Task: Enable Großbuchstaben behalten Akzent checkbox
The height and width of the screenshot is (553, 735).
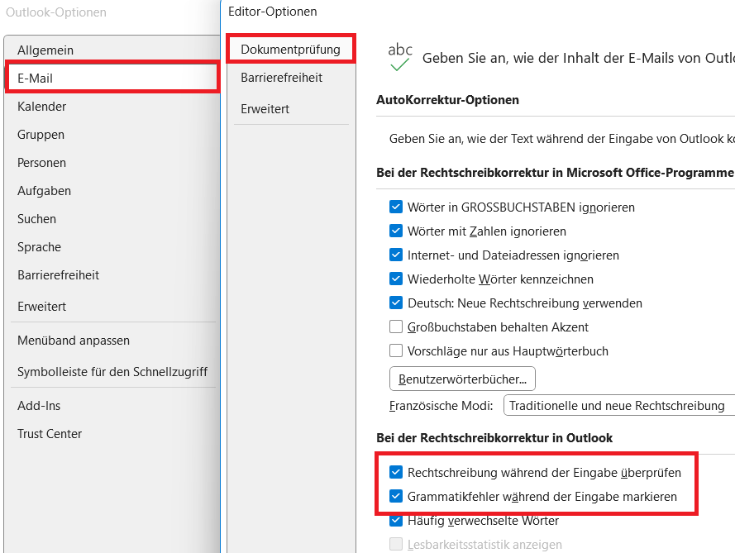Action: coord(396,327)
